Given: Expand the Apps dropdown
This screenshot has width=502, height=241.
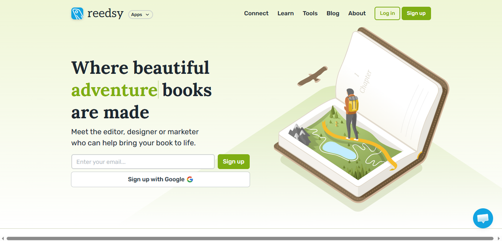Looking at the screenshot, I should (x=141, y=14).
